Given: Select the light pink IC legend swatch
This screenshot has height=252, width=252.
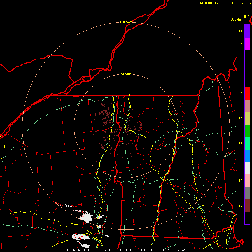Looking at the screenshot, I should 247,181.
